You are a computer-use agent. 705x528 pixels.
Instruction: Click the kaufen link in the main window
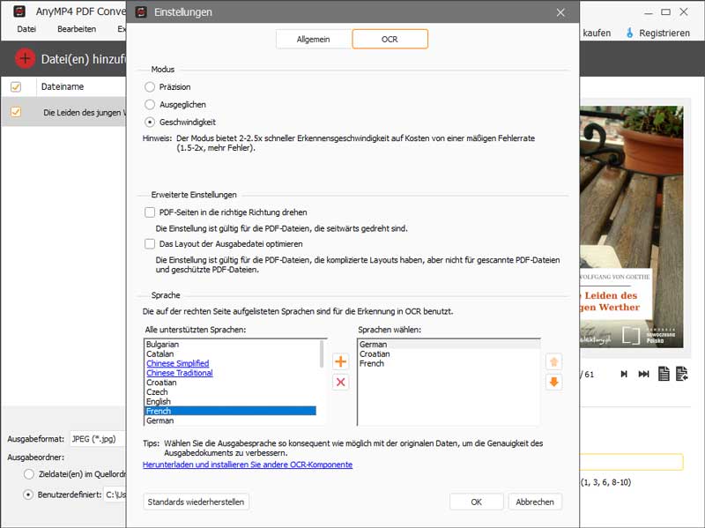pos(597,33)
